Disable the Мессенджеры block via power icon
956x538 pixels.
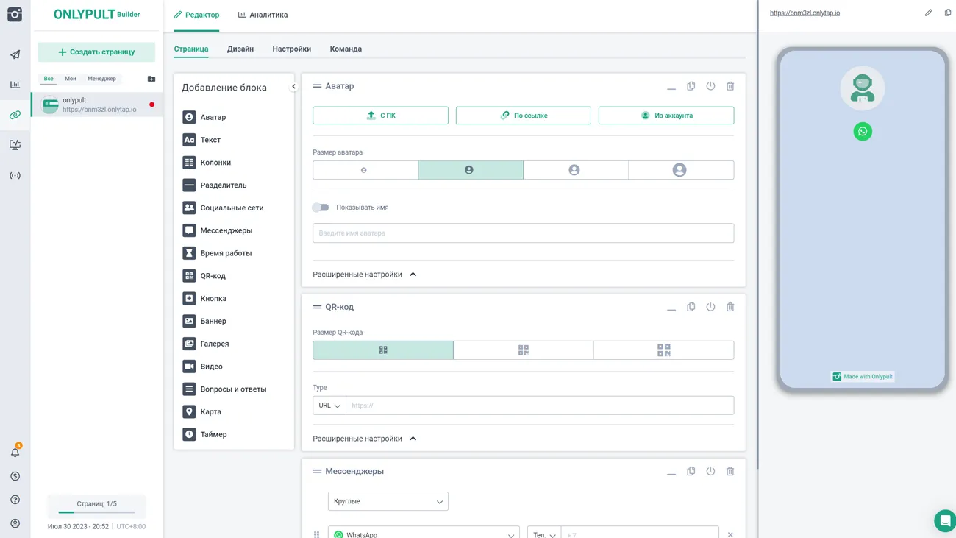coord(710,471)
